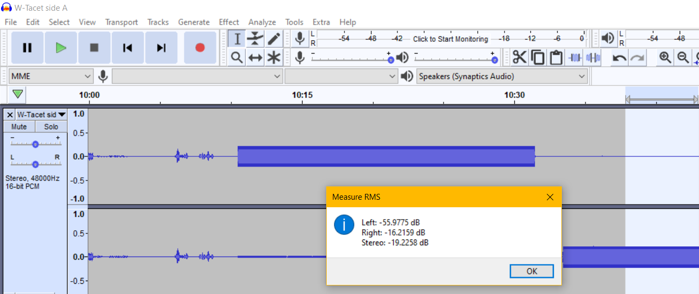Click the track gain slider knob
699x294 pixels.
point(35,144)
